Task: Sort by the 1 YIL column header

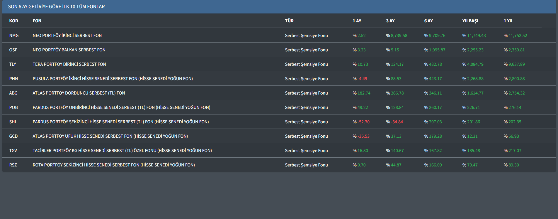Action: pyautogui.click(x=508, y=21)
